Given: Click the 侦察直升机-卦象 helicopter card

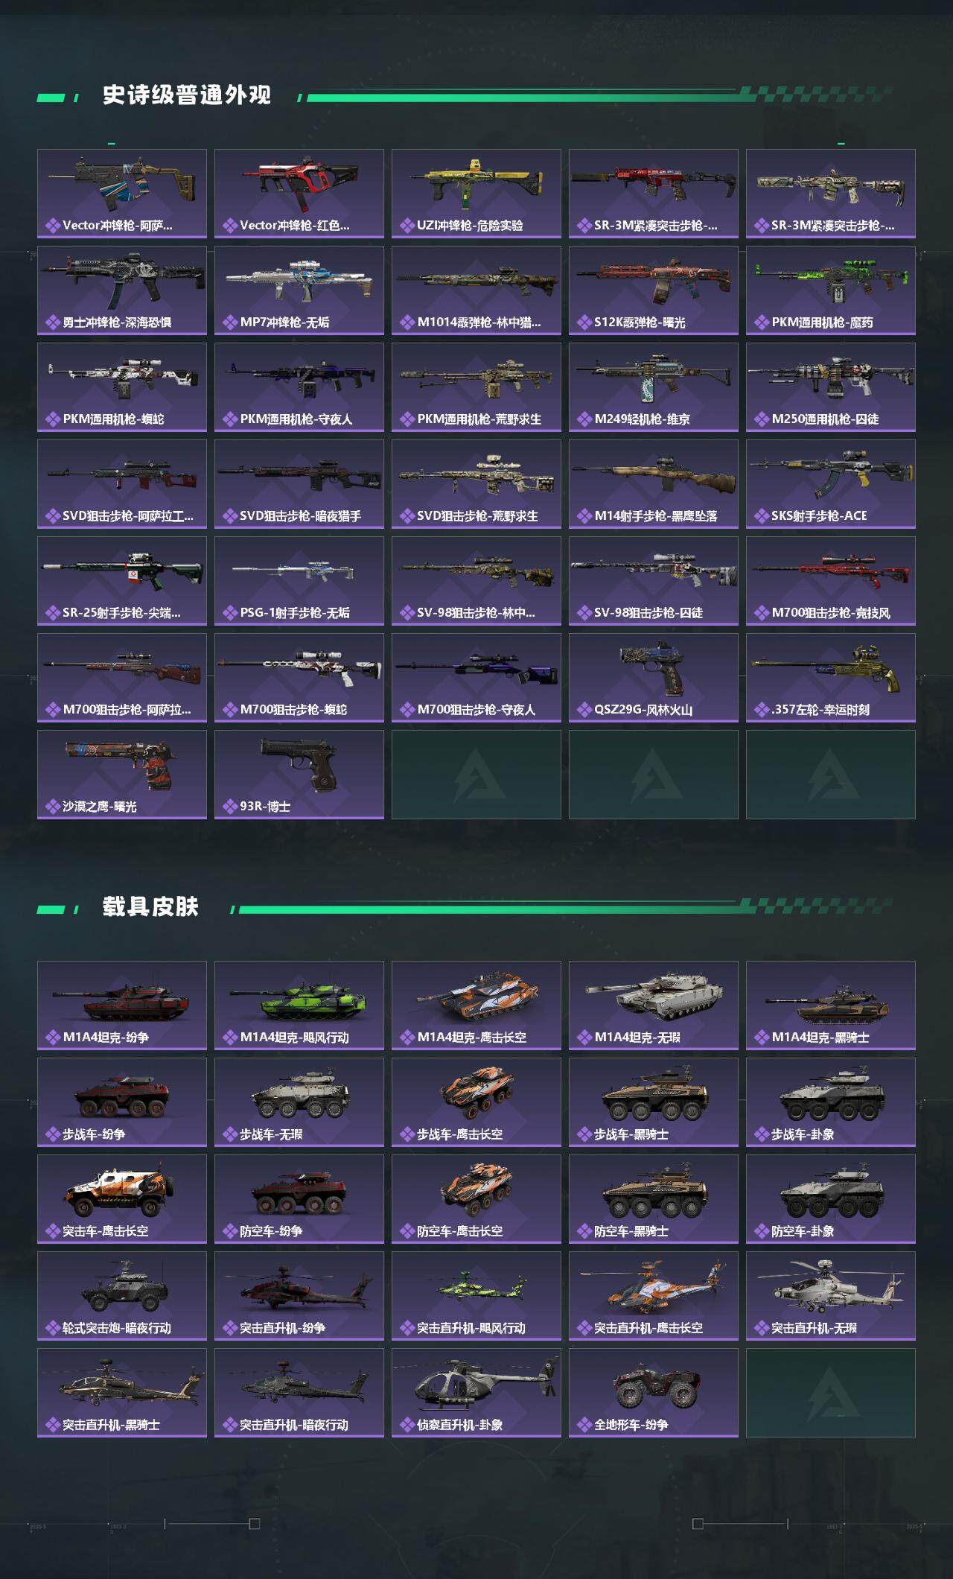Looking at the screenshot, I should click(x=476, y=1393).
